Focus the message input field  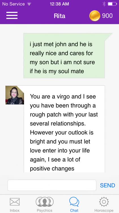click(52, 185)
